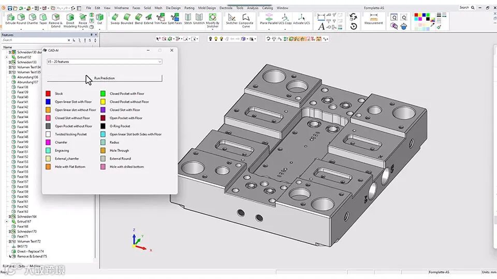Click the Run Prediction button
Viewport: 497px width, 279px height.
pos(104,78)
